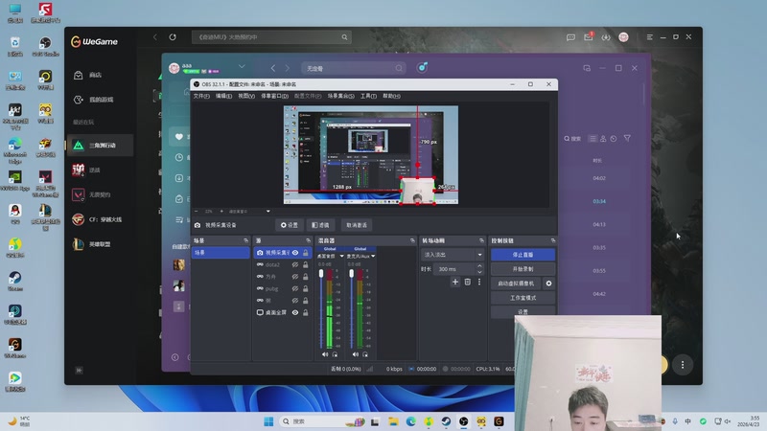This screenshot has height=431, width=767.
Task: Open source 滤镜 filters
Action: click(320, 225)
